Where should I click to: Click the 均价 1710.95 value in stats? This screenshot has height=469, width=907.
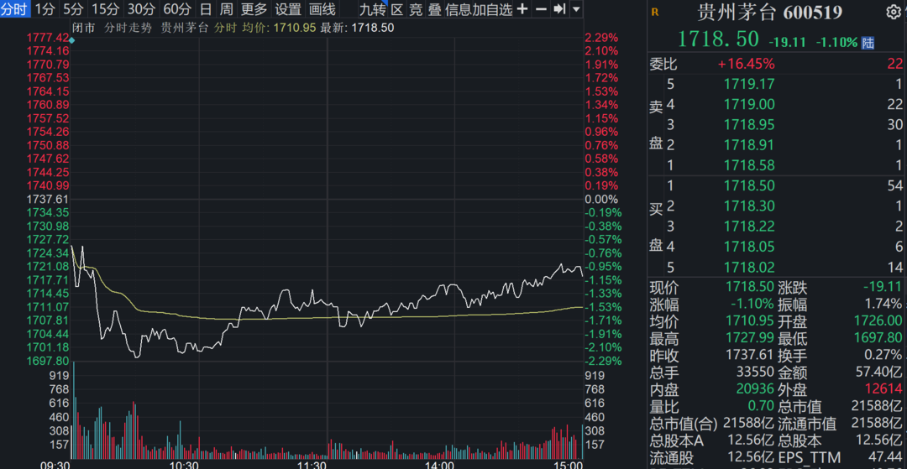[x=748, y=321]
